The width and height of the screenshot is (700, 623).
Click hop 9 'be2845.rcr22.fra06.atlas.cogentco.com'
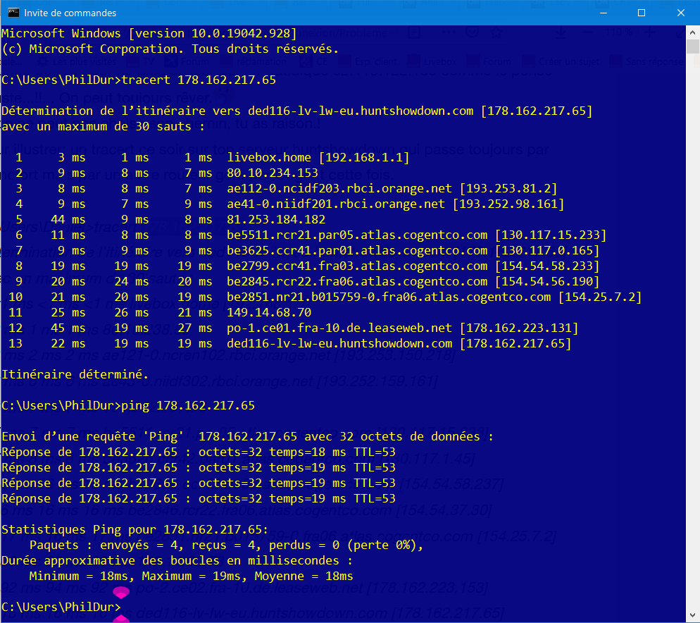coord(357,282)
